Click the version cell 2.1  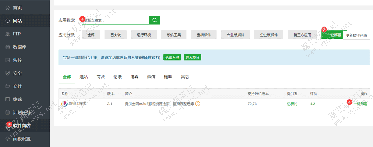(x=109, y=104)
